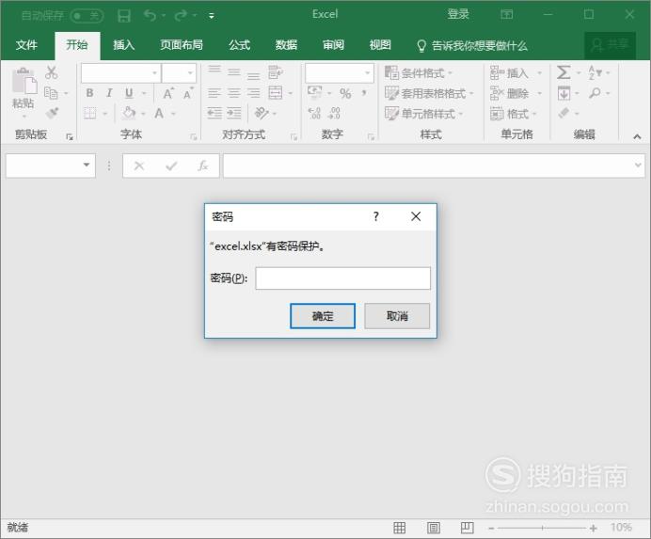This screenshot has height=539, width=651.
Task: Click the Borders icon
Action: click(x=90, y=113)
